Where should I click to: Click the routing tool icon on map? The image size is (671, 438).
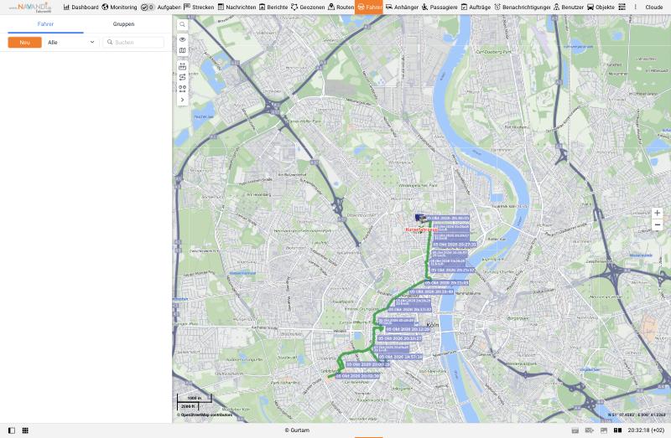click(x=182, y=77)
